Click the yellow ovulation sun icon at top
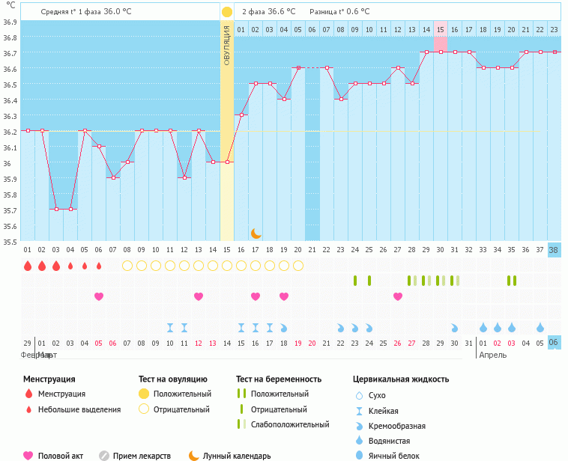The height and width of the screenshot is (461, 568). [227, 12]
